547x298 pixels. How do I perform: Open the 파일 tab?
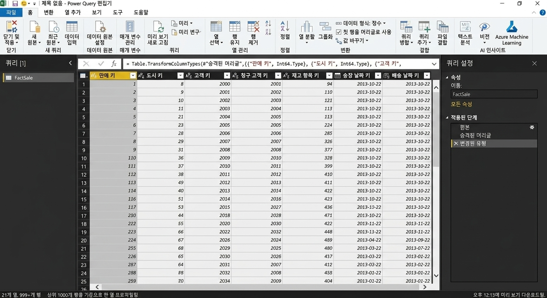(11, 12)
